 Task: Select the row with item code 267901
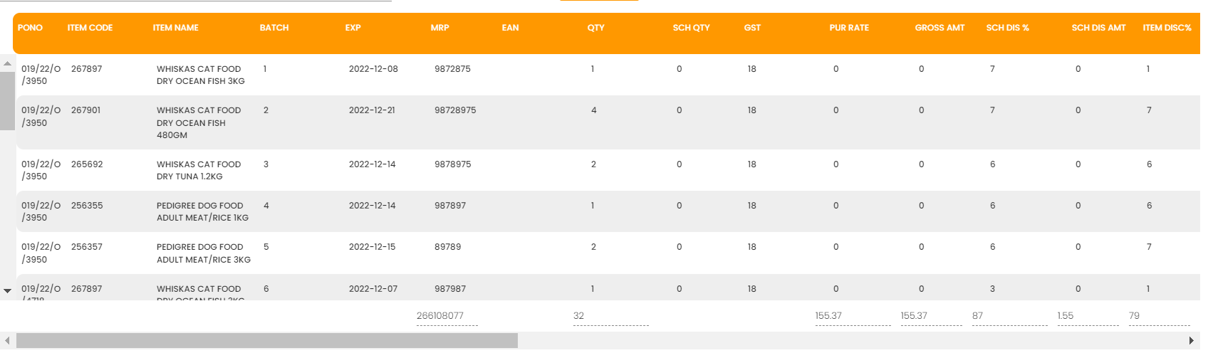86,110
